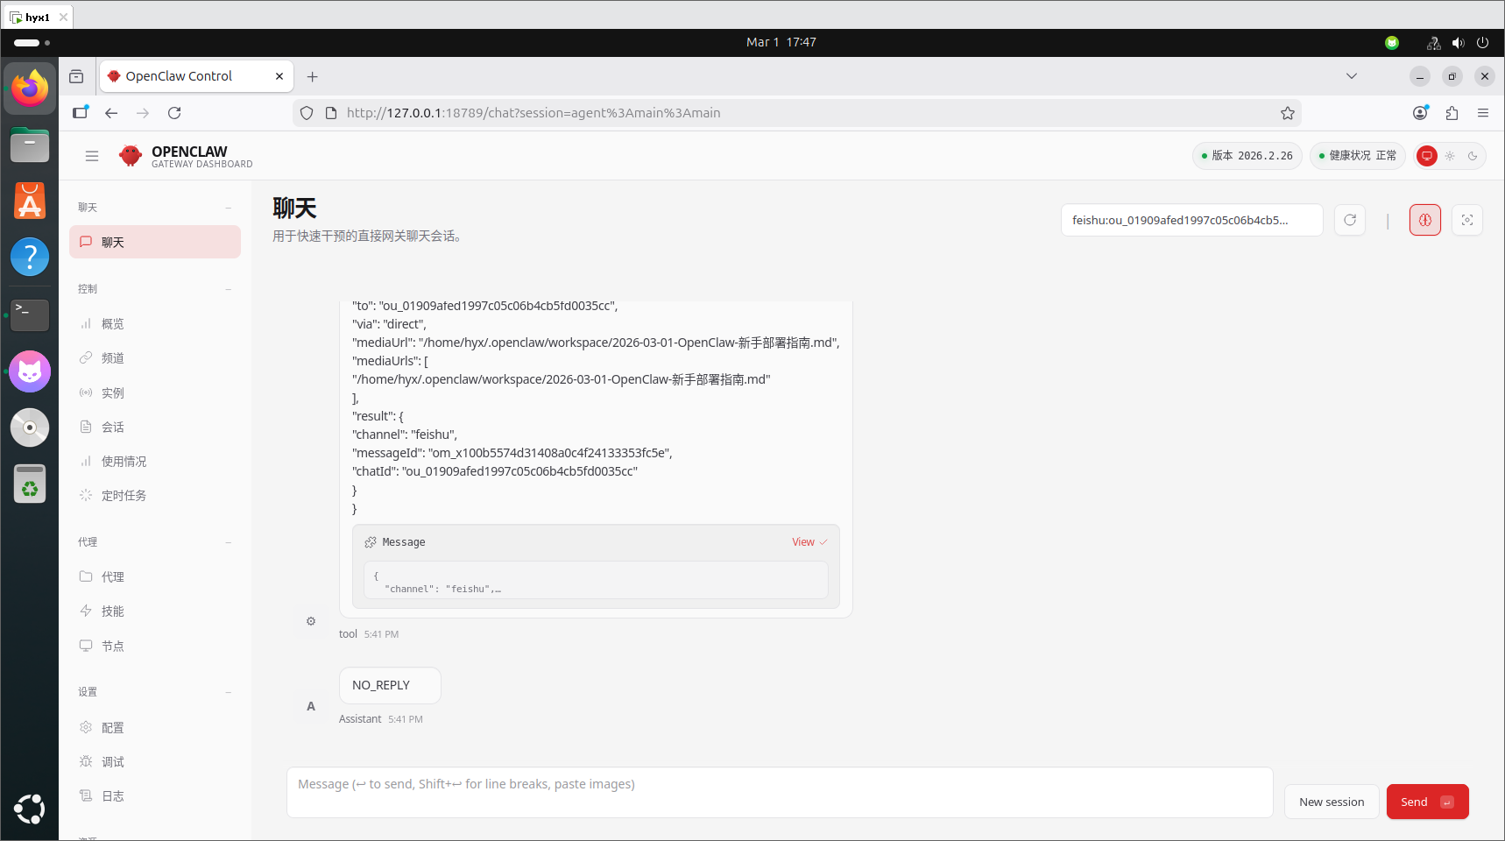This screenshot has height=841, width=1505.
Task: Bookmark this page with the star
Action: [1287, 113]
